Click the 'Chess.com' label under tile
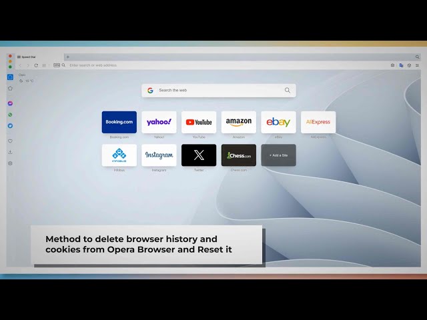Image resolution: width=427 pixels, height=320 pixels. (x=239, y=170)
